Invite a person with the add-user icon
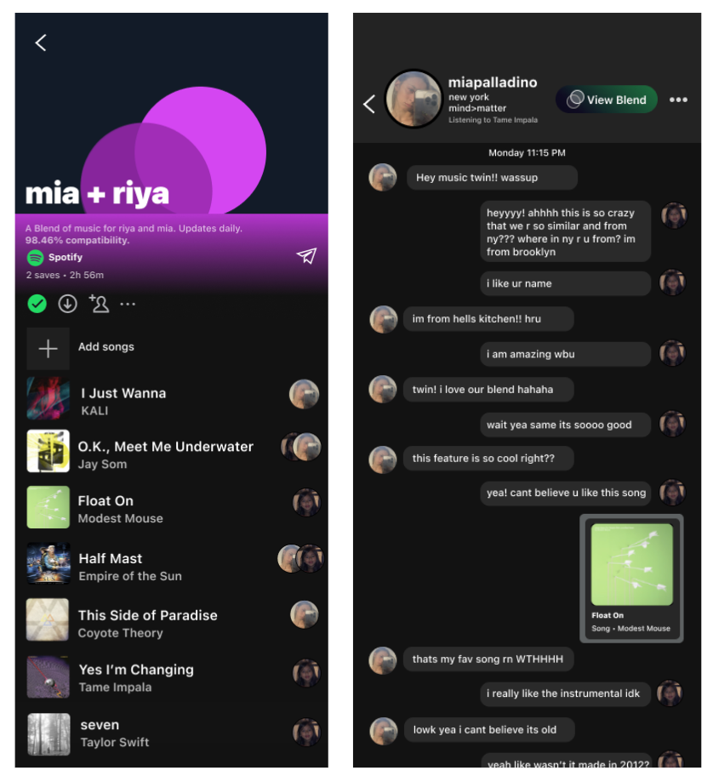The width and height of the screenshot is (713, 776). pyautogui.click(x=99, y=304)
